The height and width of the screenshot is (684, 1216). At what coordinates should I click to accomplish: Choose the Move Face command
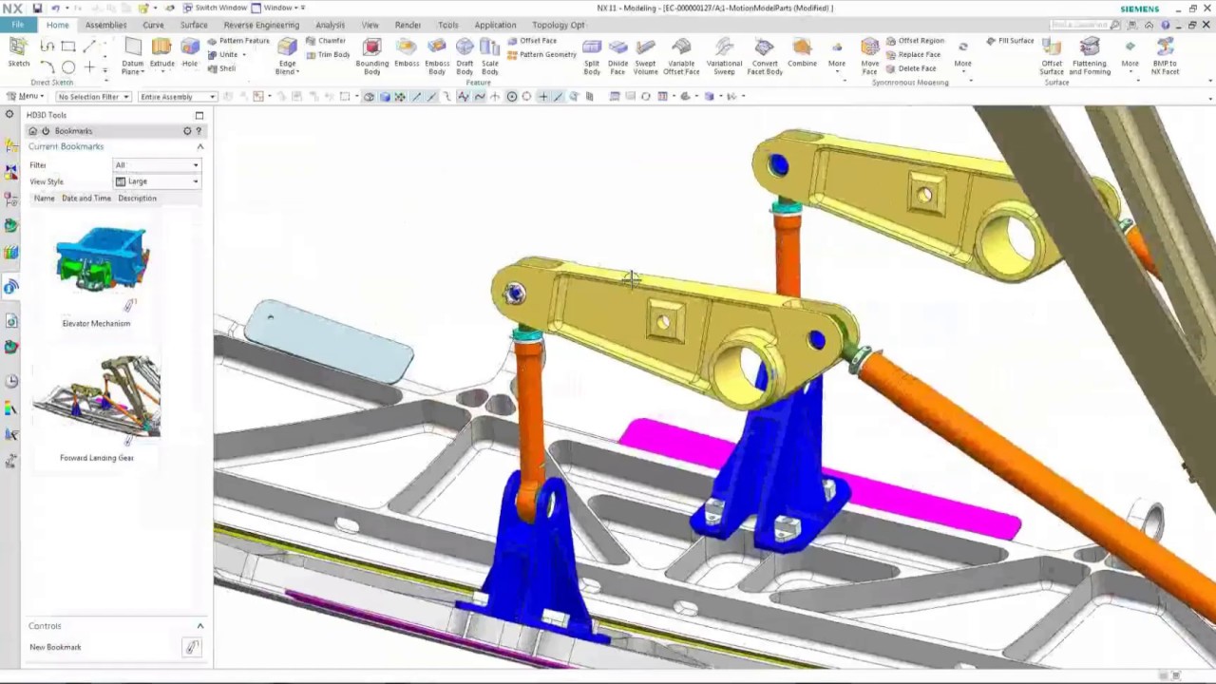tap(869, 56)
